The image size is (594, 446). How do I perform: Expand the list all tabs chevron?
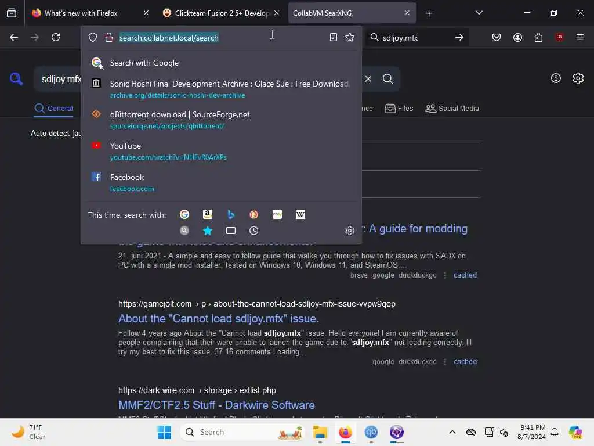479,13
